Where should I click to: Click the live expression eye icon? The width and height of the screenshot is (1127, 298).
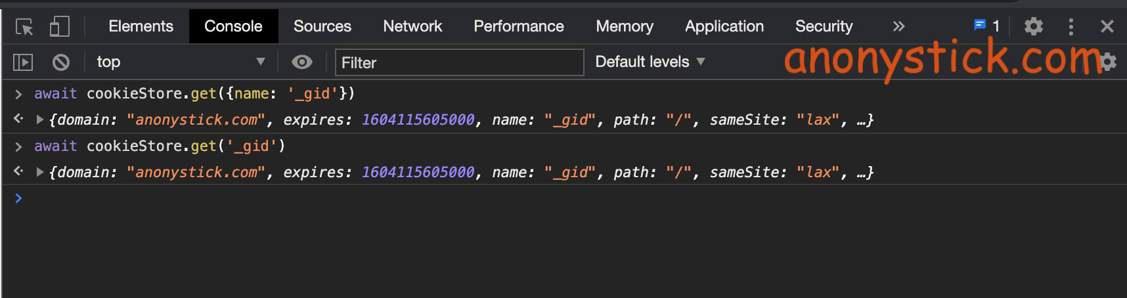coord(301,62)
